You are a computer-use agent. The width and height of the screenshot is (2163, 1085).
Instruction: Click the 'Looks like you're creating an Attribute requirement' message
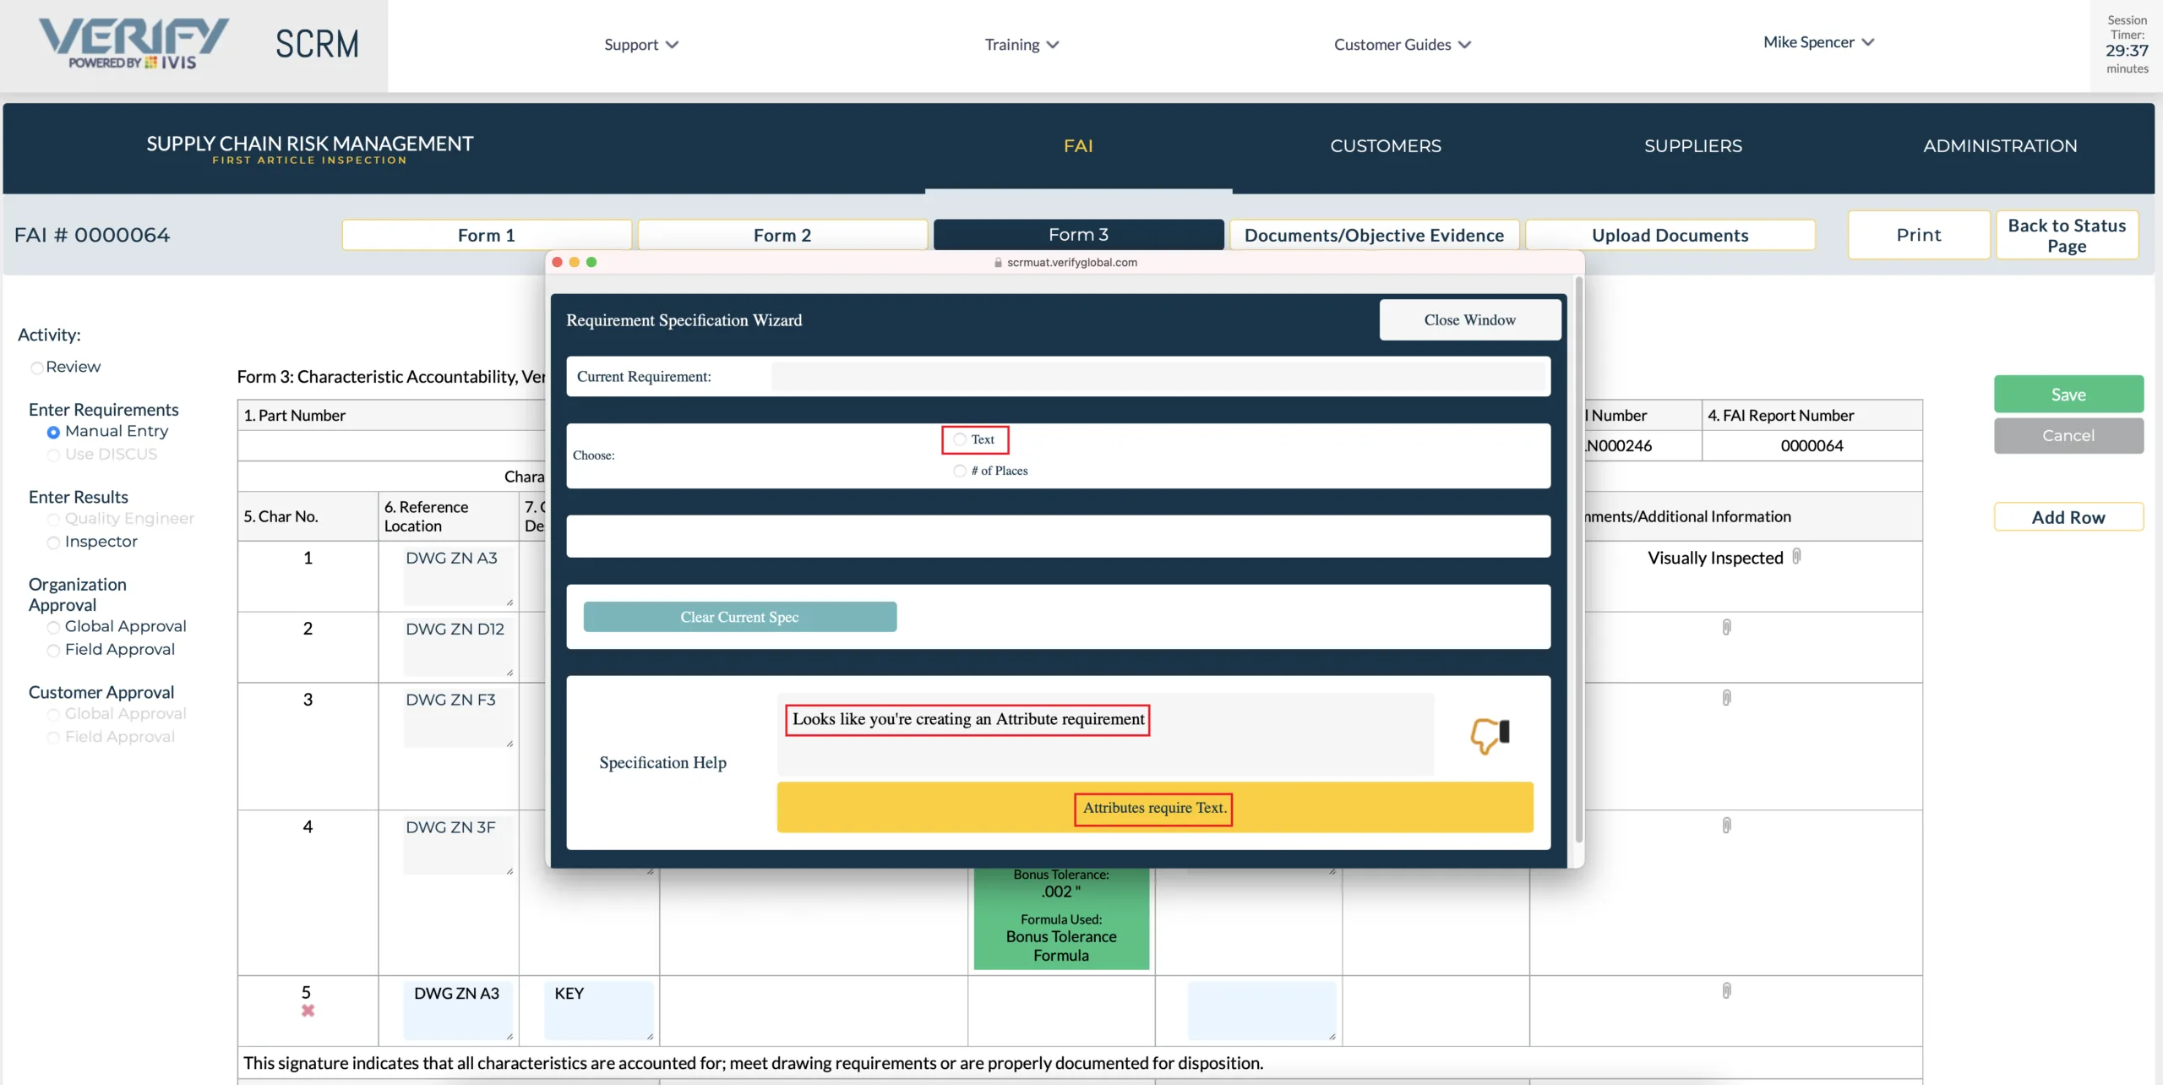pos(968,720)
